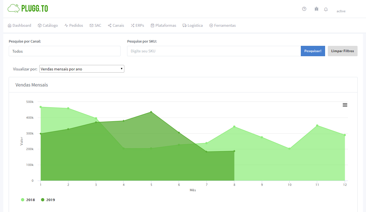The image size is (366, 212).
Task: Click the Pesquisar! button
Action: [x=313, y=51]
